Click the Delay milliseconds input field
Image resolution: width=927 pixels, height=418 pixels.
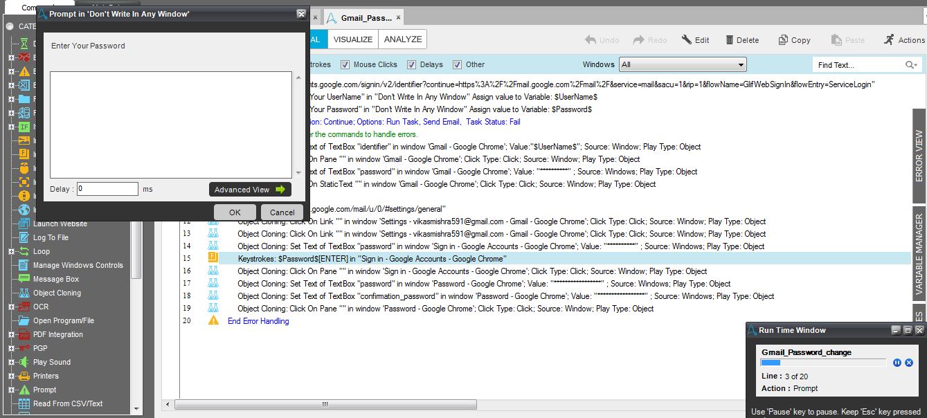tap(107, 189)
